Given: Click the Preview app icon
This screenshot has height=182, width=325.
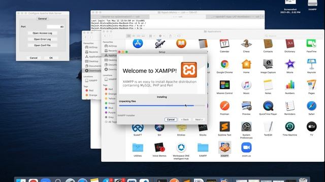Looking at the screenshot, I should (246, 106).
